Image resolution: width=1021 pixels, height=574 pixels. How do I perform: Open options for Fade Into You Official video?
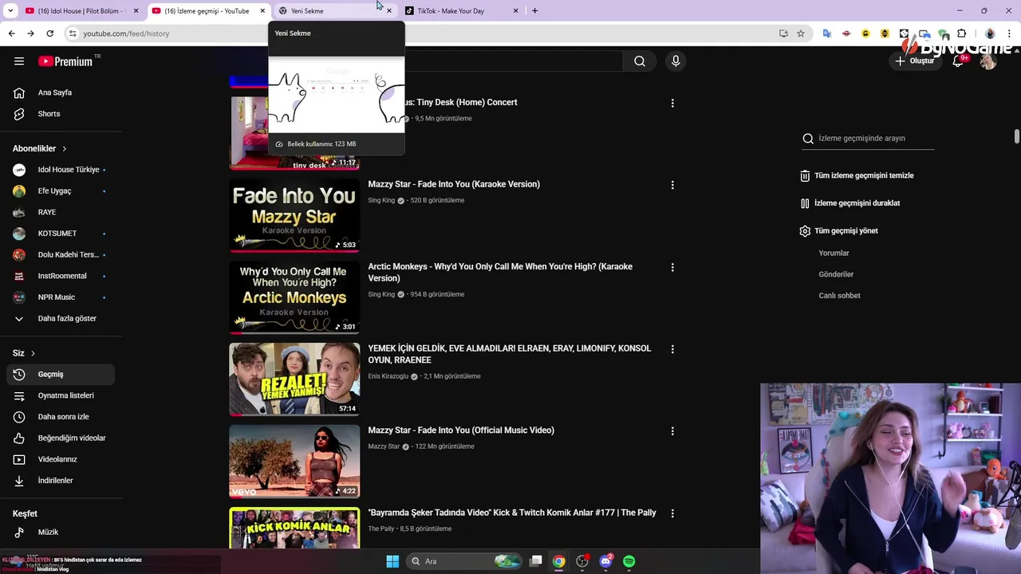[672, 431]
